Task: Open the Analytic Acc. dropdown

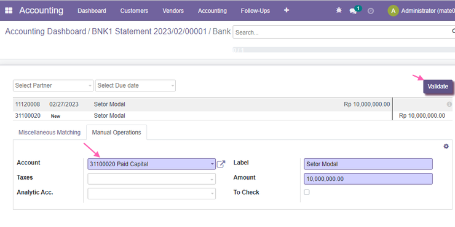Action: pyautogui.click(x=151, y=193)
